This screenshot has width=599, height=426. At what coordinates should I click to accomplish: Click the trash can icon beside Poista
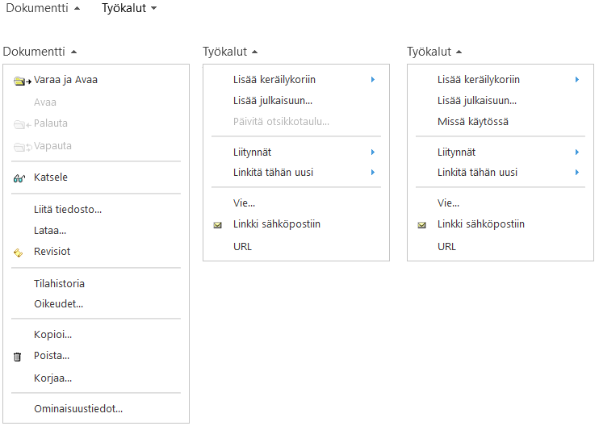[x=18, y=357]
